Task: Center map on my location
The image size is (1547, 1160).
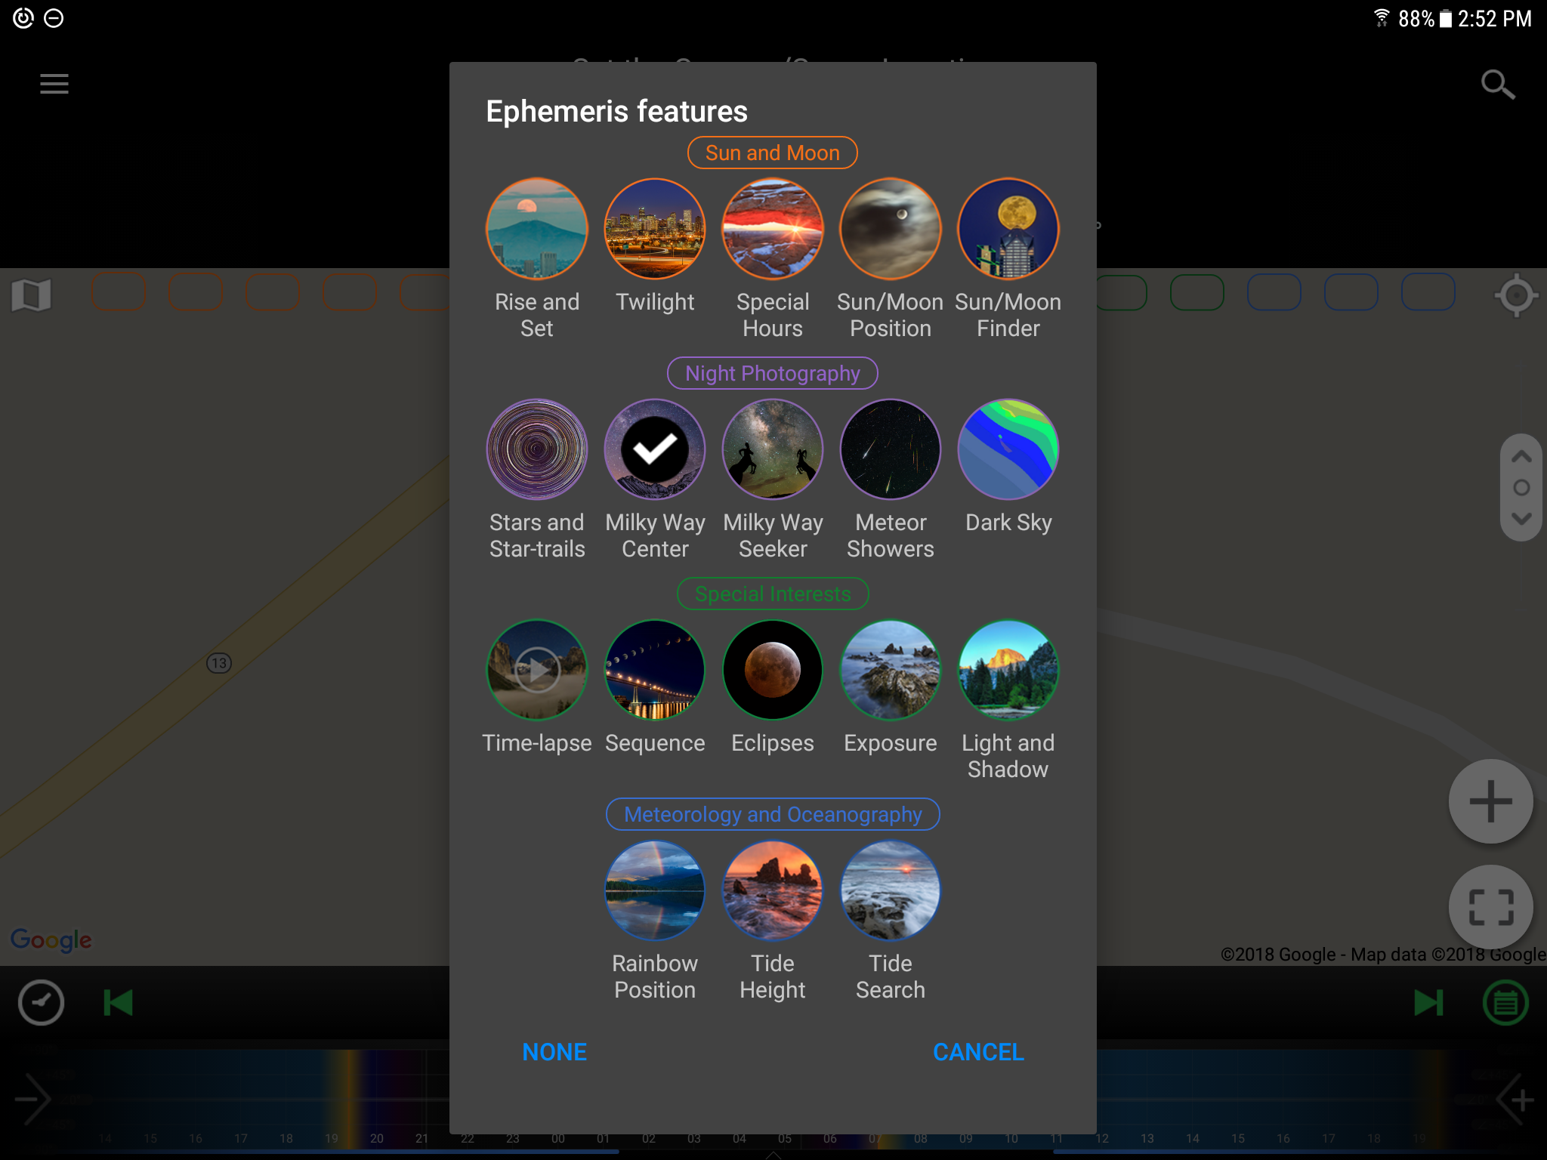Action: point(1516,295)
